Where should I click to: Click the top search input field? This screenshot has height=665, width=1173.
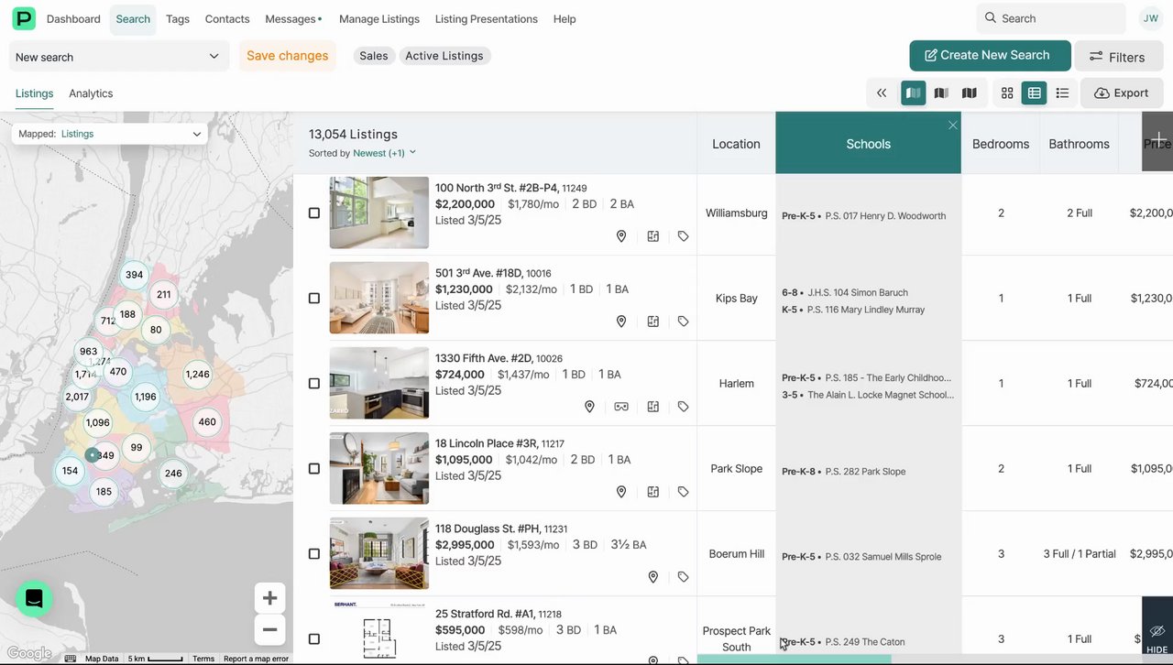[x=1051, y=18]
